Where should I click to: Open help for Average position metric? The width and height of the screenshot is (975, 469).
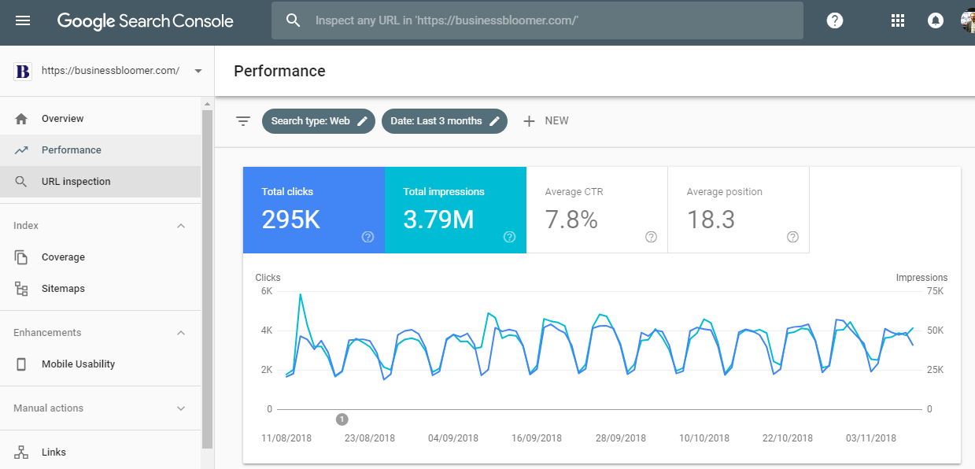click(792, 237)
